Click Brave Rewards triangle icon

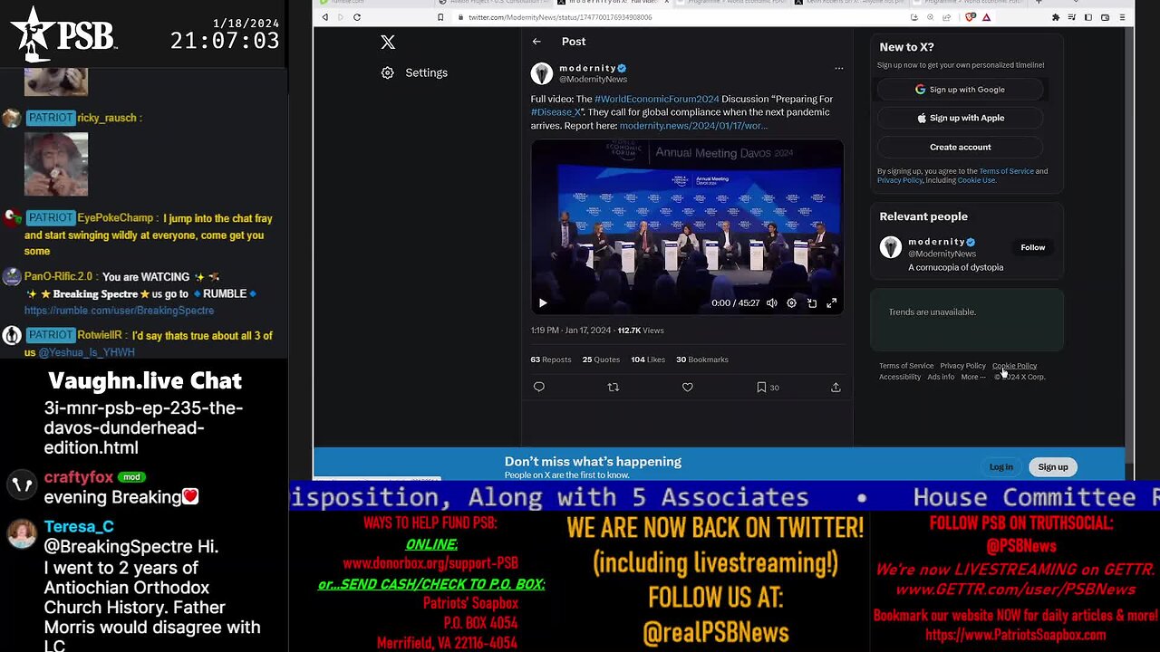pyautogui.click(x=986, y=17)
